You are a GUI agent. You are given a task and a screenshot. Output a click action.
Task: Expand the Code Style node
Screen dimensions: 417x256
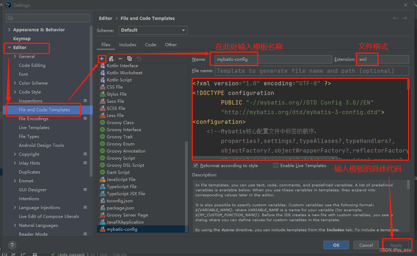[x=15, y=92]
